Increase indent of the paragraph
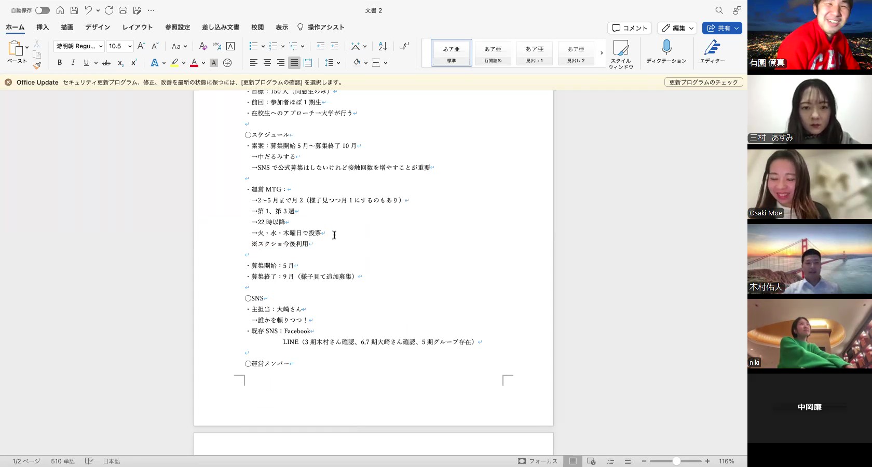The height and width of the screenshot is (467, 872). click(x=334, y=46)
